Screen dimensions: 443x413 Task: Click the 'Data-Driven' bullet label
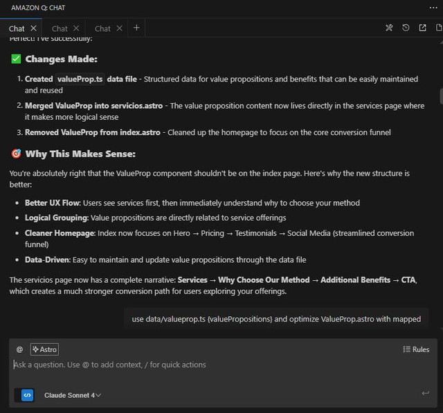48,259
